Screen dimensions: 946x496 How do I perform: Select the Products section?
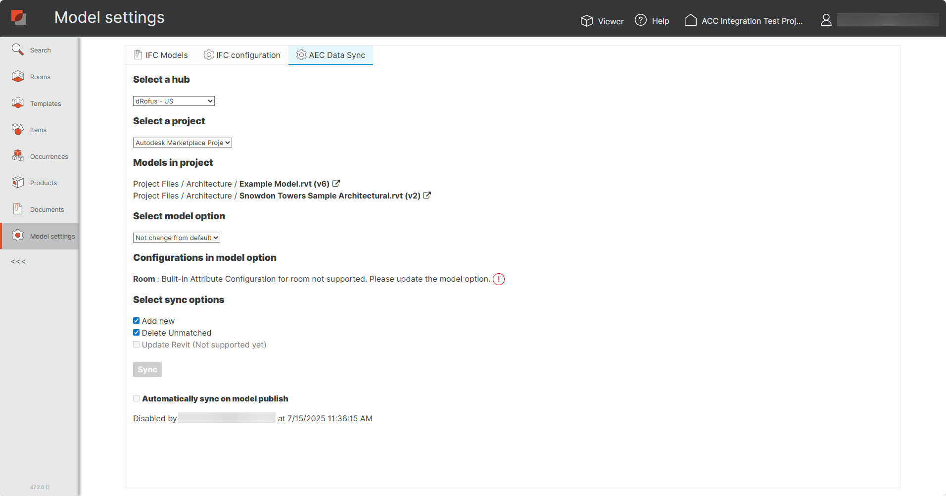coord(43,182)
